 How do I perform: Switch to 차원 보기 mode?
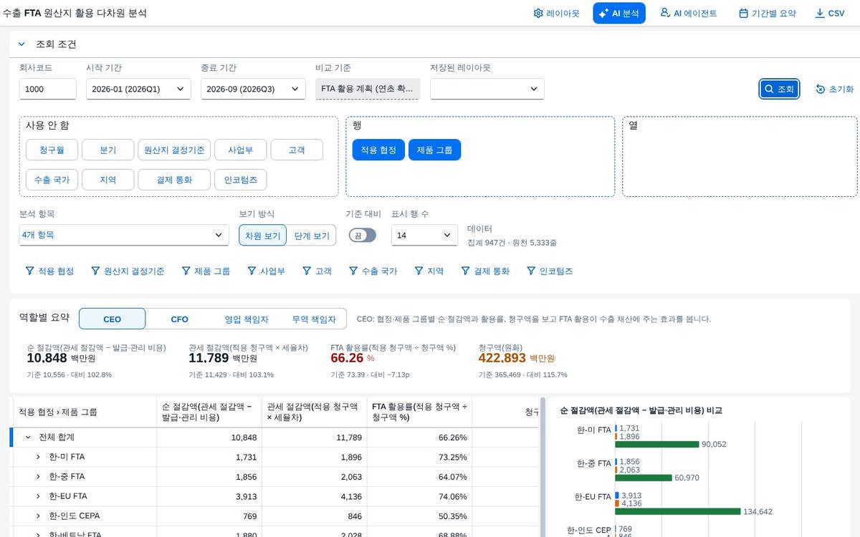click(263, 235)
